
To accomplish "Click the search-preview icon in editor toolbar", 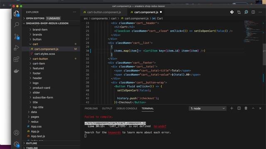I will tap(246, 12).
